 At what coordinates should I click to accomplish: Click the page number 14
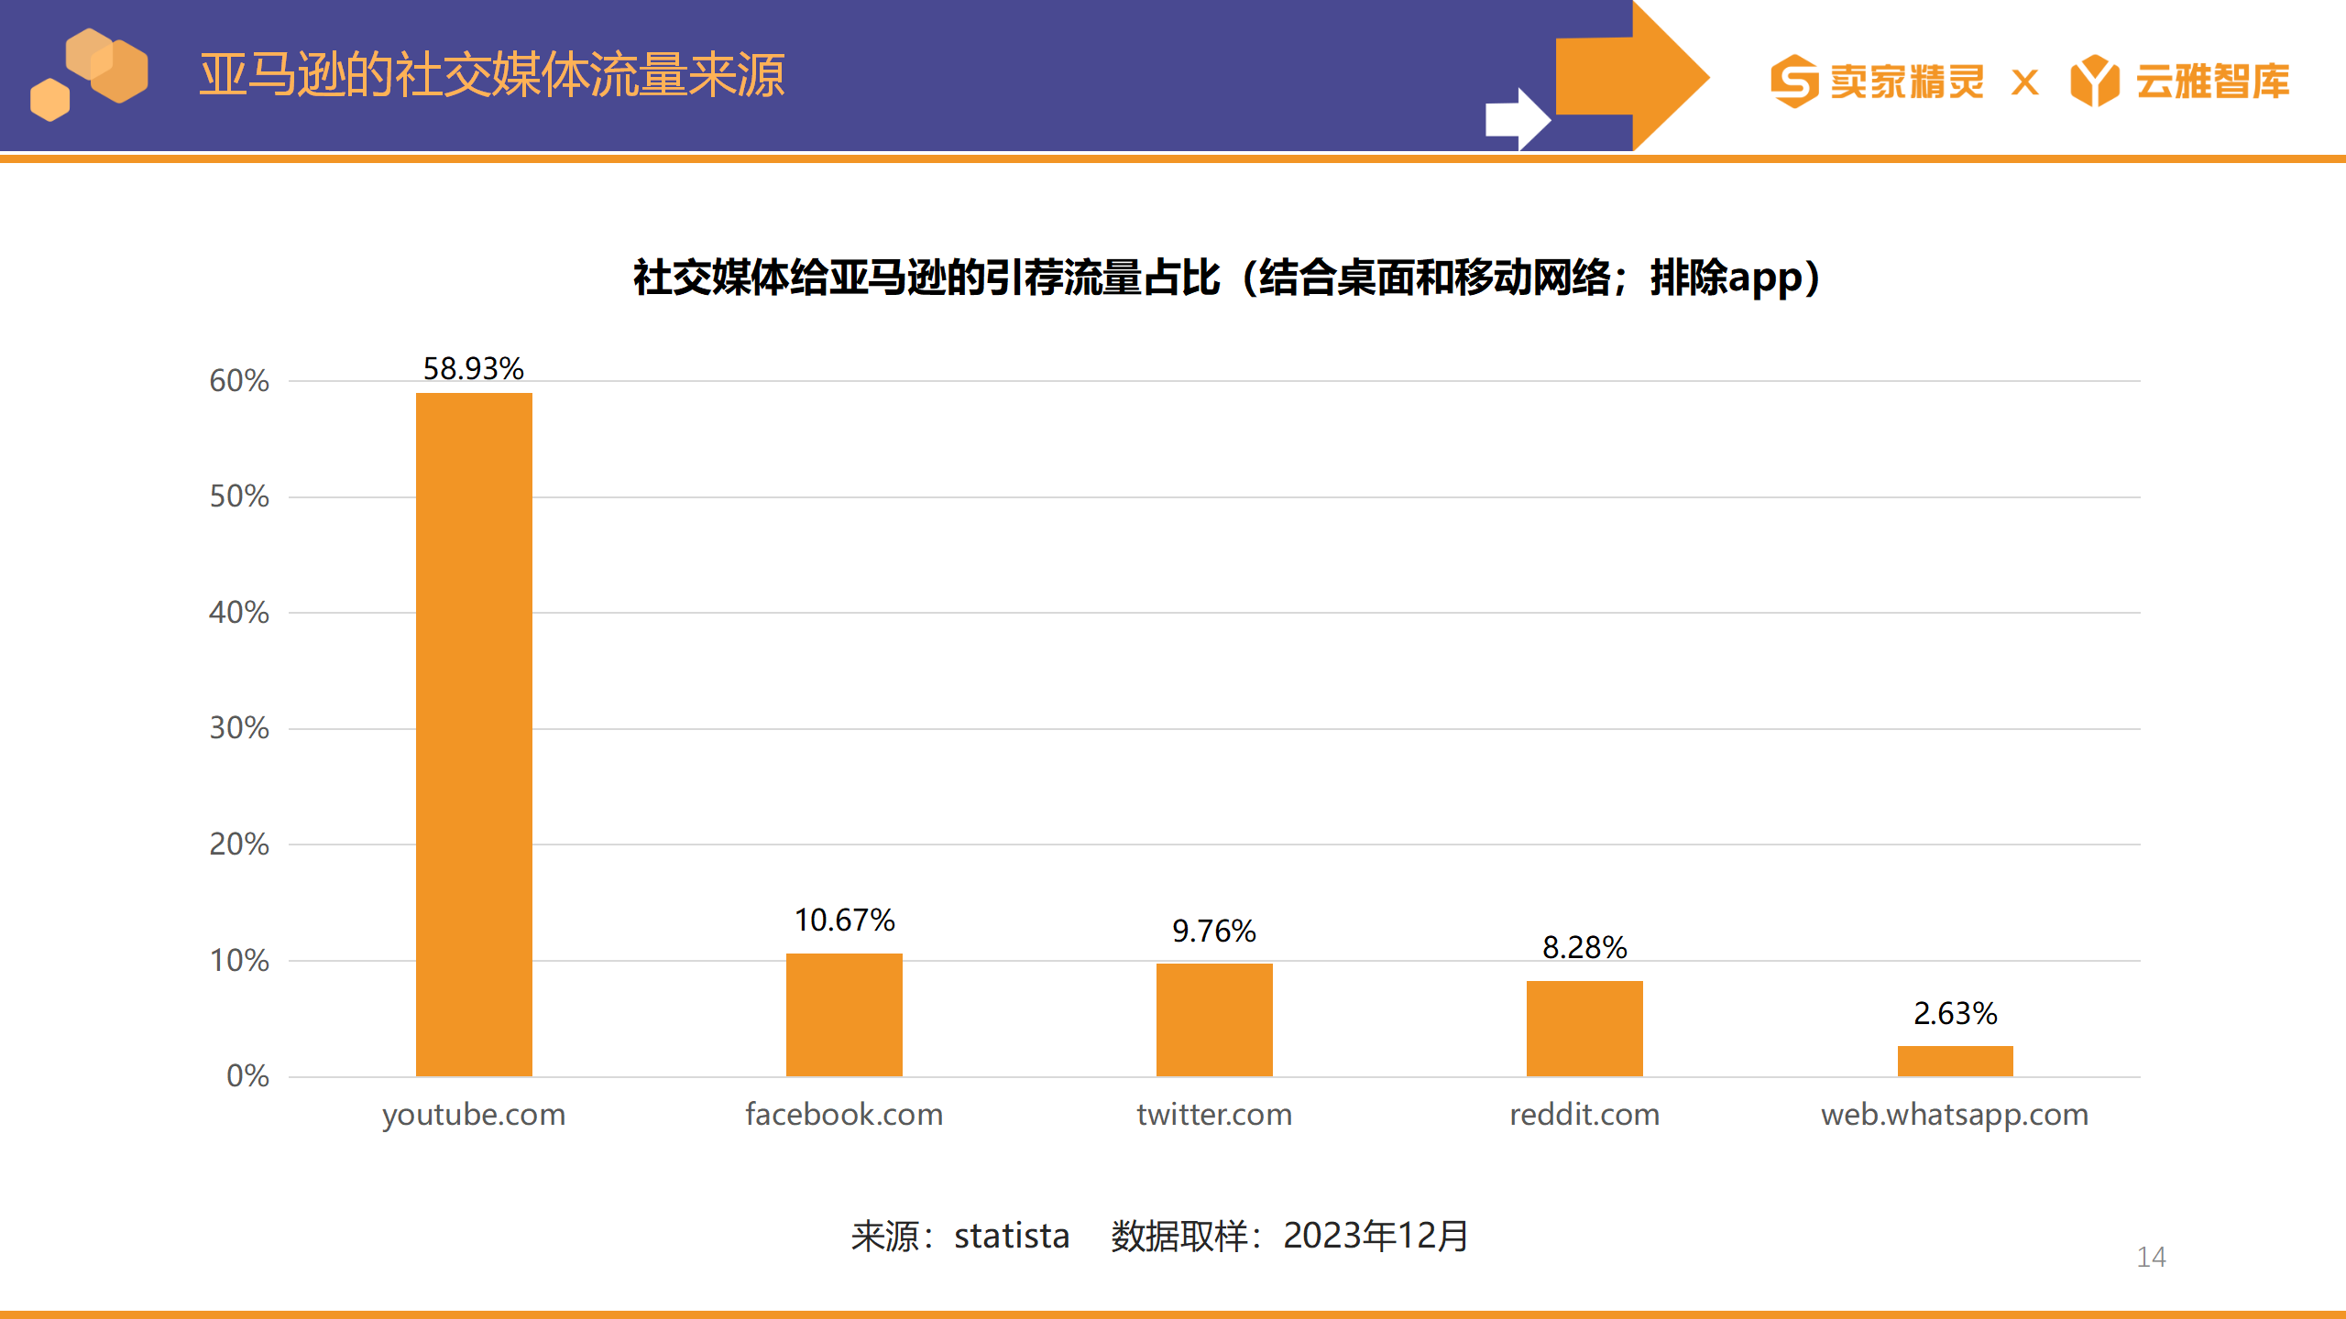[x=2151, y=1257]
